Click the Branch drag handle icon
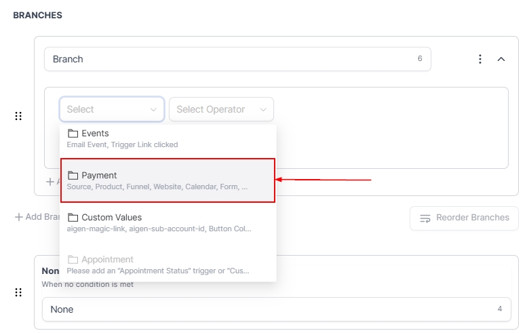Screen dimensions: 529x333 click(x=18, y=116)
